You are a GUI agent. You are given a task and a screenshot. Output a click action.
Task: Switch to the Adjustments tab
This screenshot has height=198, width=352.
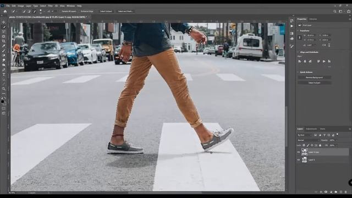pyautogui.click(x=311, y=129)
